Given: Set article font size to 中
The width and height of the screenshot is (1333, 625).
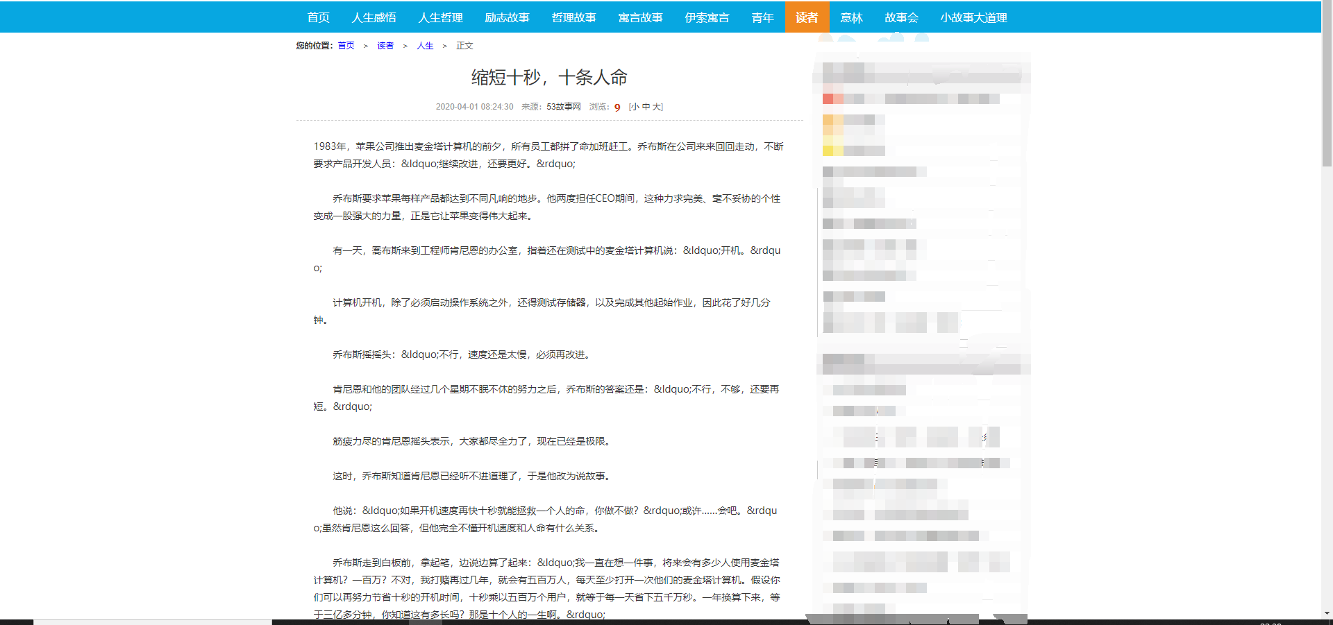Looking at the screenshot, I should (646, 107).
